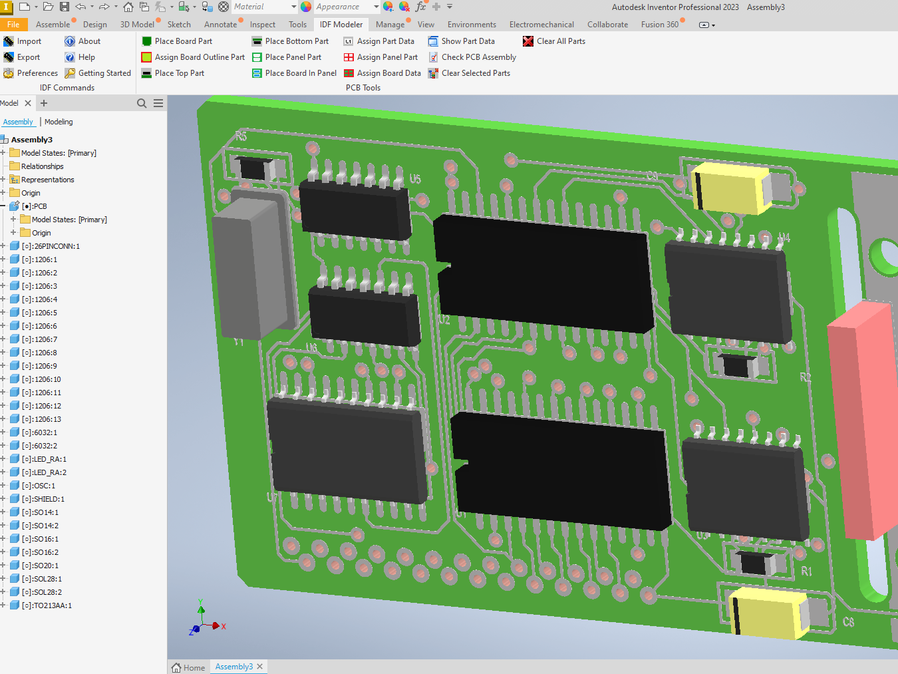898x674 pixels.
Task: Switch browser to Modeling view
Action: click(59, 122)
